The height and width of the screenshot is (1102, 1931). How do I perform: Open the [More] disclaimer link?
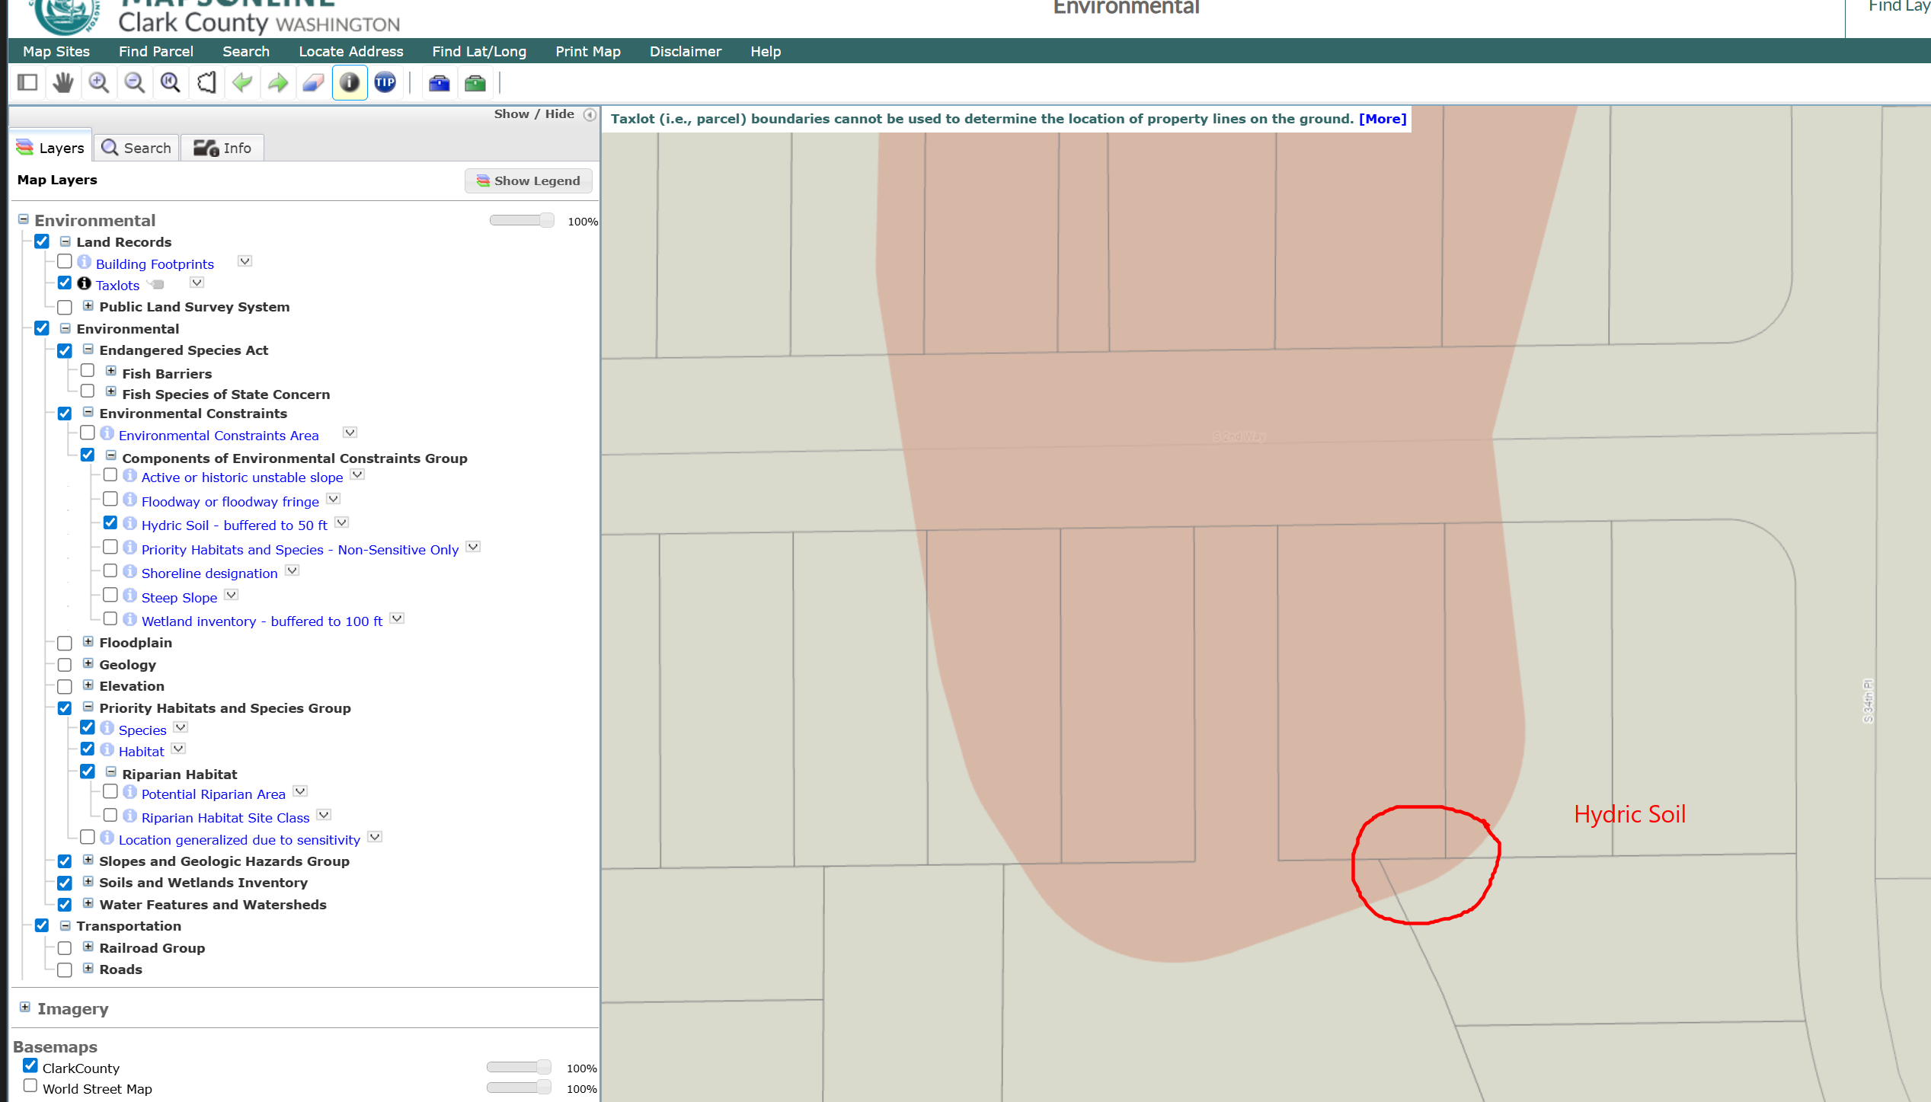(1382, 119)
